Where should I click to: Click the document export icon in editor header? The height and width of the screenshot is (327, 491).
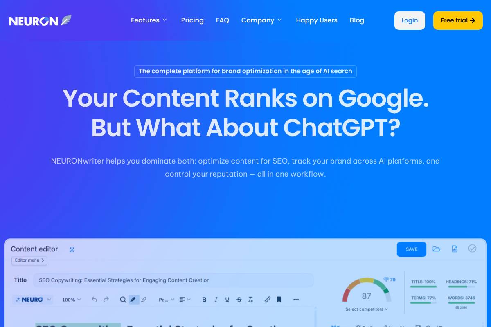click(x=454, y=249)
